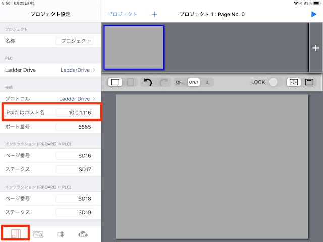Edit the SD16 page number field

point(74,156)
